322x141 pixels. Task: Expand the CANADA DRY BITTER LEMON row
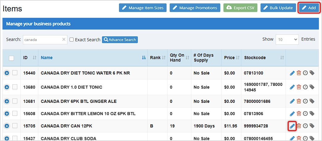(7, 114)
